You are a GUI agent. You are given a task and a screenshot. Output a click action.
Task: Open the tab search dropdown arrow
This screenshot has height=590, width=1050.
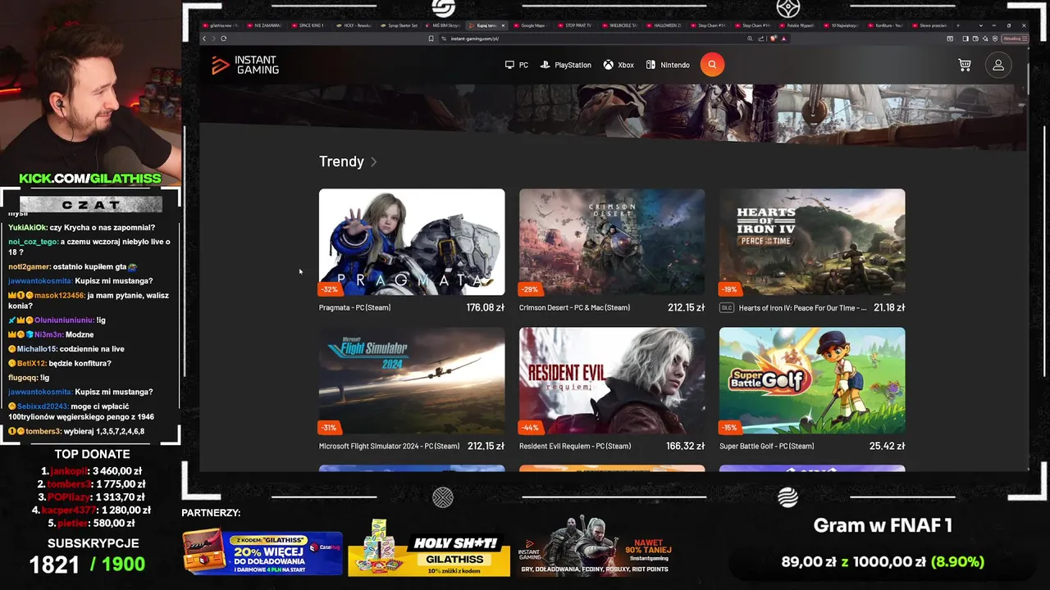point(980,25)
